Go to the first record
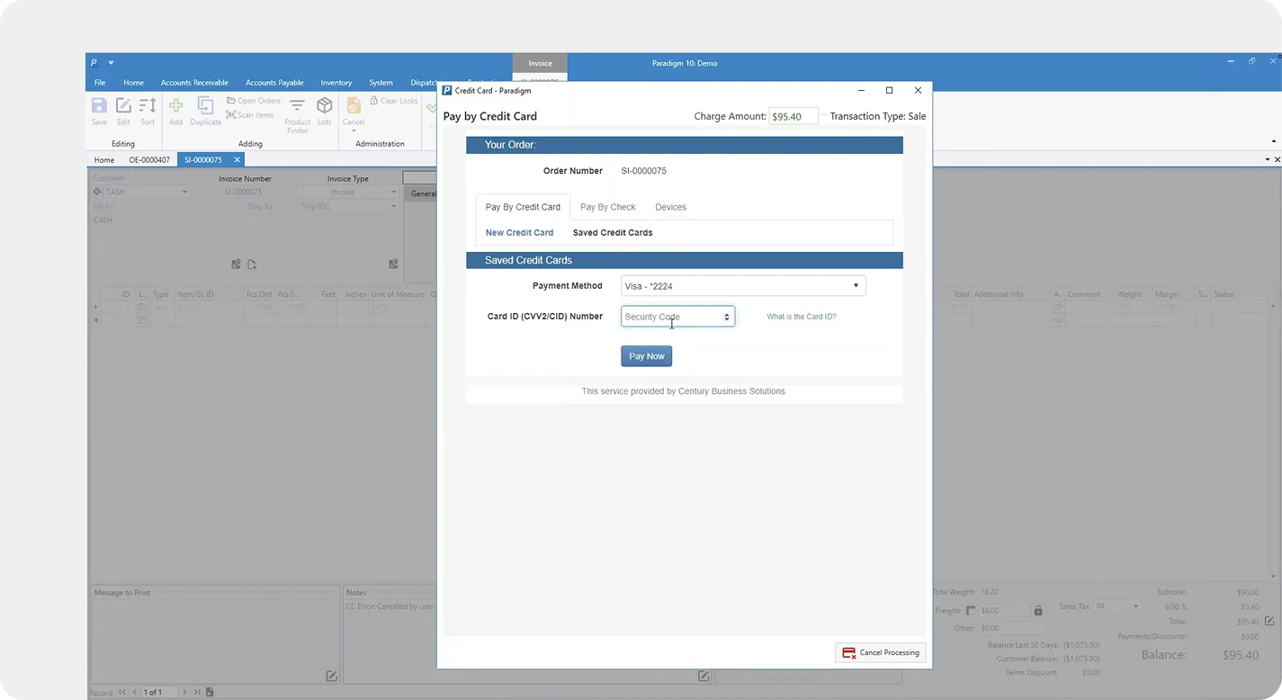The width and height of the screenshot is (1282, 700). click(122, 692)
